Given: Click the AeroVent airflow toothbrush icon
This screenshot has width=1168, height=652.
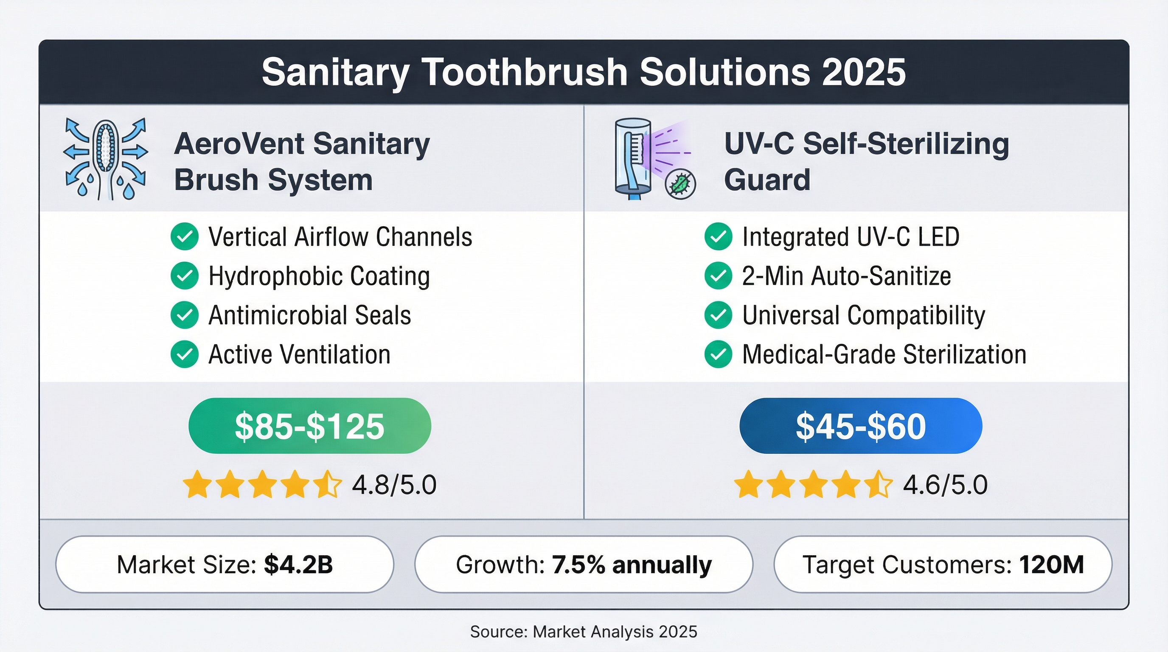Looking at the screenshot, I should [x=106, y=160].
